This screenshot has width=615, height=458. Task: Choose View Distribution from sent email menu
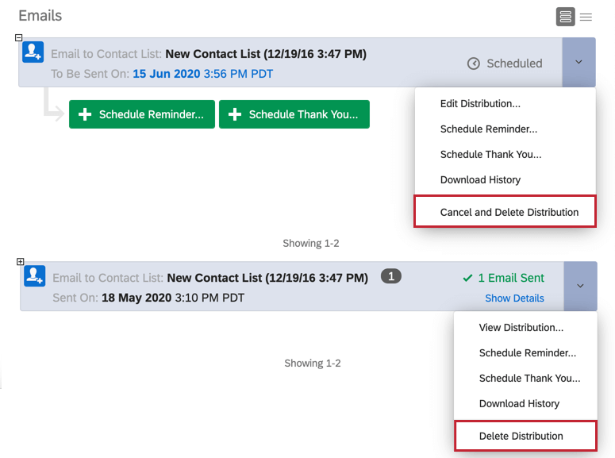pos(521,328)
